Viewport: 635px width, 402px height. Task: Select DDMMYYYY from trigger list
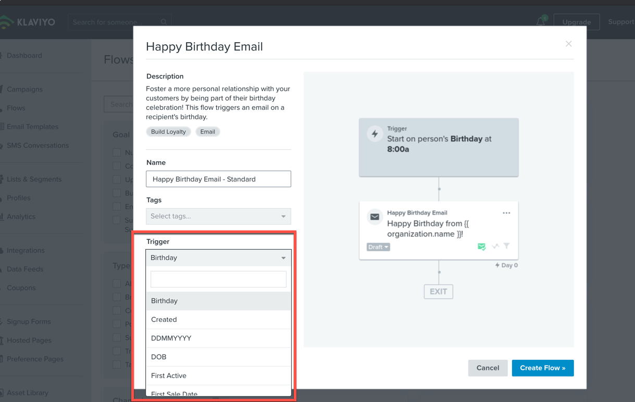click(x=218, y=338)
